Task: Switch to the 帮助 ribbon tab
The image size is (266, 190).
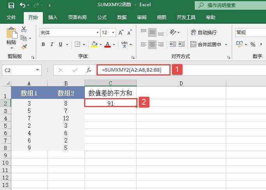Action: click(x=211, y=17)
